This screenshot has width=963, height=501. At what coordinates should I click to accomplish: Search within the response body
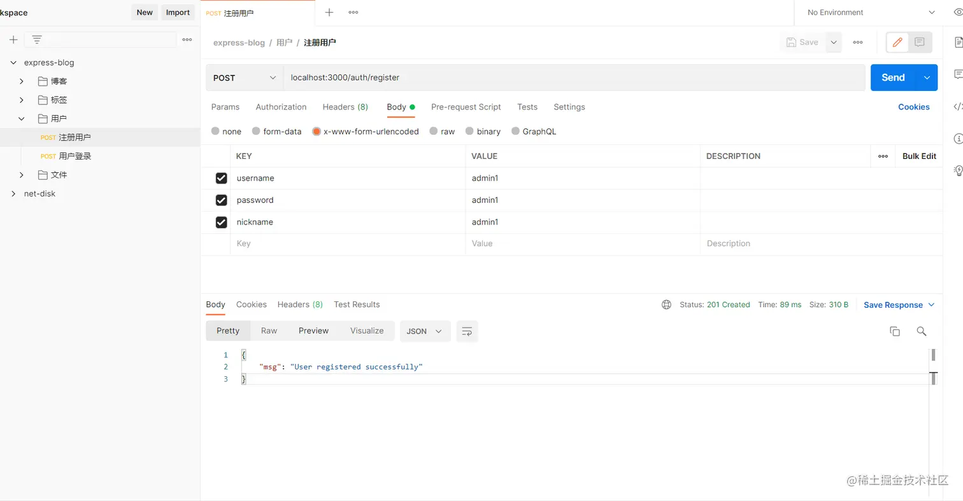pyautogui.click(x=921, y=331)
